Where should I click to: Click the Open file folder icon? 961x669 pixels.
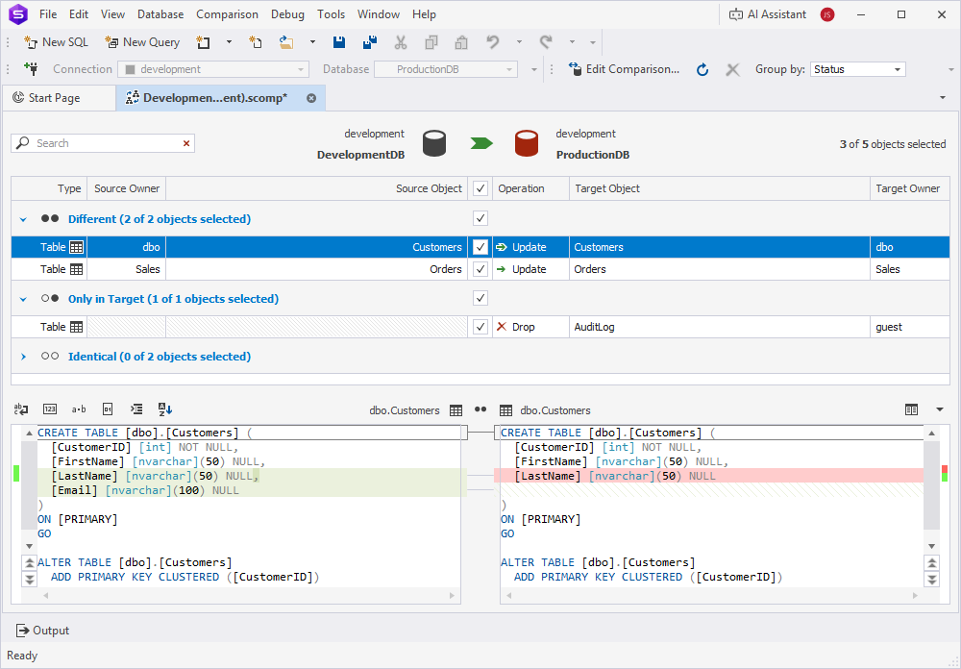tap(286, 42)
